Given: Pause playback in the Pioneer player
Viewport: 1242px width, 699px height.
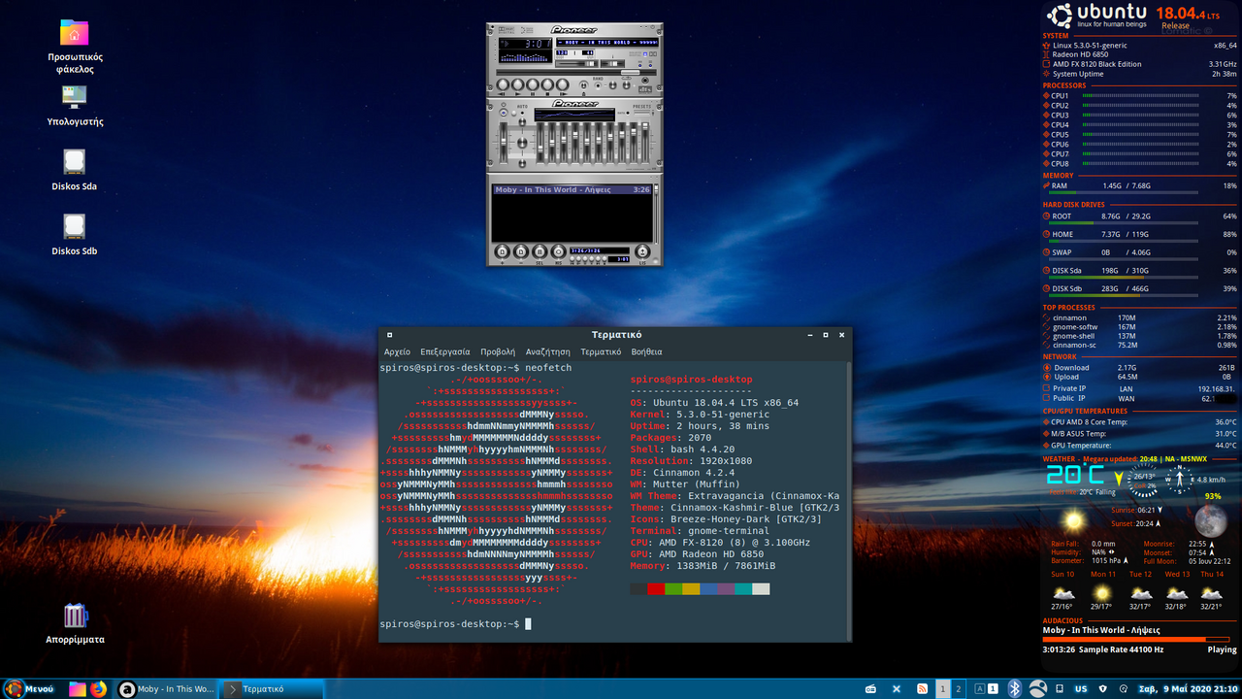Looking at the screenshot, I should pos(533,84).
